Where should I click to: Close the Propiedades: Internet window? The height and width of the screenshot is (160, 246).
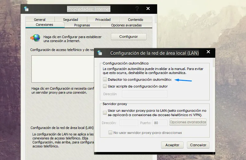pos(148,9)
